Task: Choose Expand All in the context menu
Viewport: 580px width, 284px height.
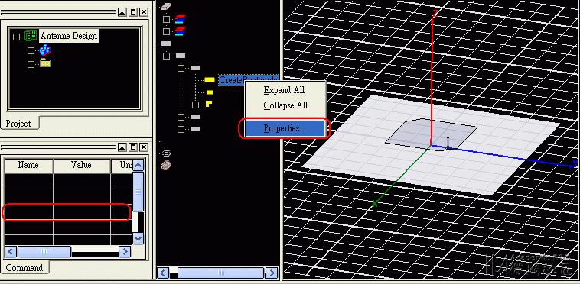Action: 284,90
